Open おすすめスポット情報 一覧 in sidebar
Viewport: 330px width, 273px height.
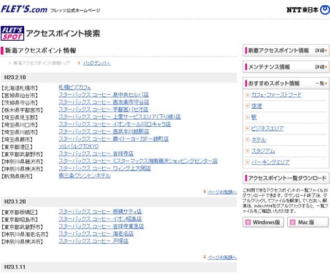[321, 83]
